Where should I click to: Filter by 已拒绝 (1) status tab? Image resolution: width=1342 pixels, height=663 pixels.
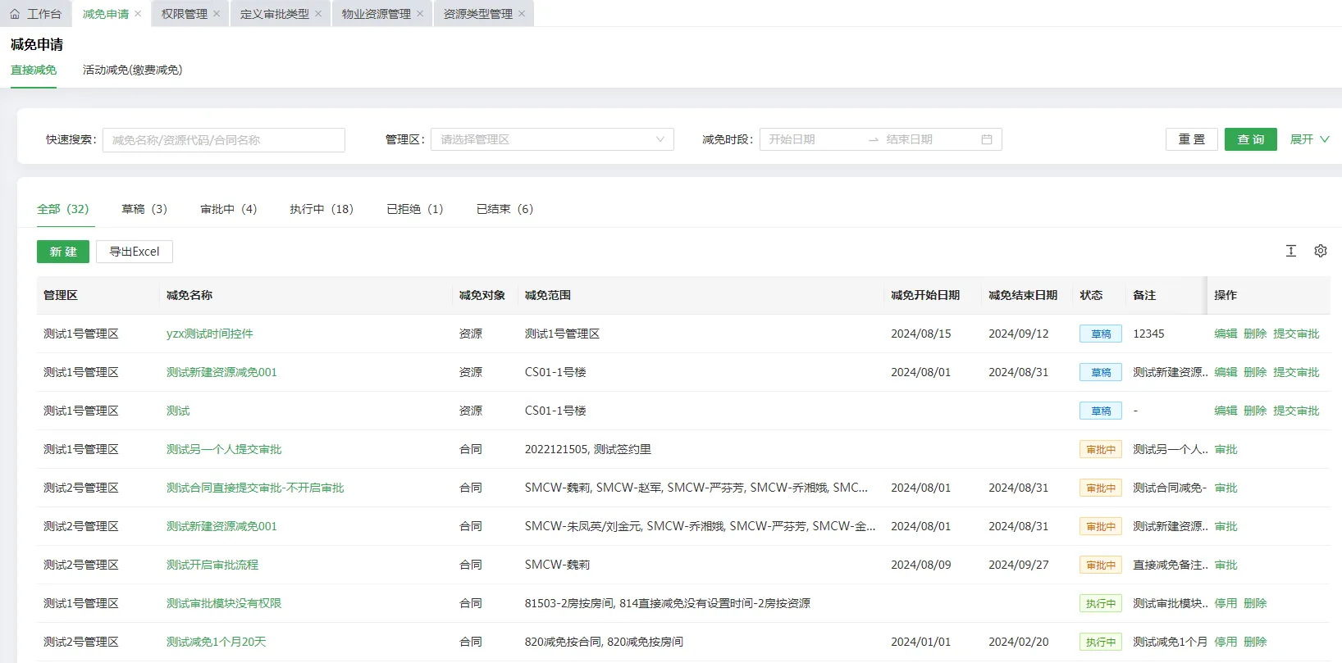click(x=415, y=209)
